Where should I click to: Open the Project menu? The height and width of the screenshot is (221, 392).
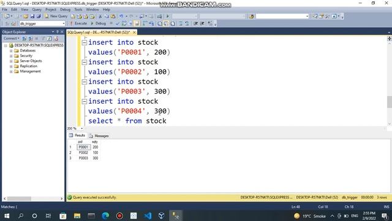coord(51,10)
